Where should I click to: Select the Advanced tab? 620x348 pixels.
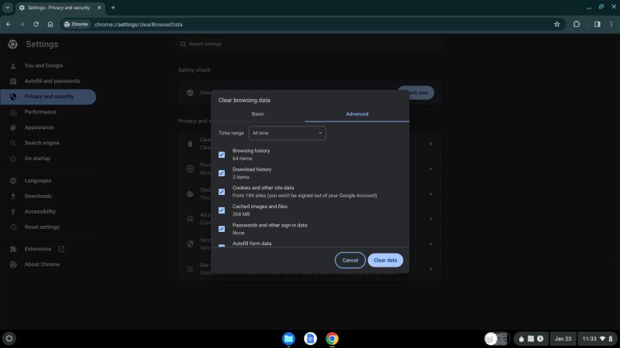pos(357,114)
